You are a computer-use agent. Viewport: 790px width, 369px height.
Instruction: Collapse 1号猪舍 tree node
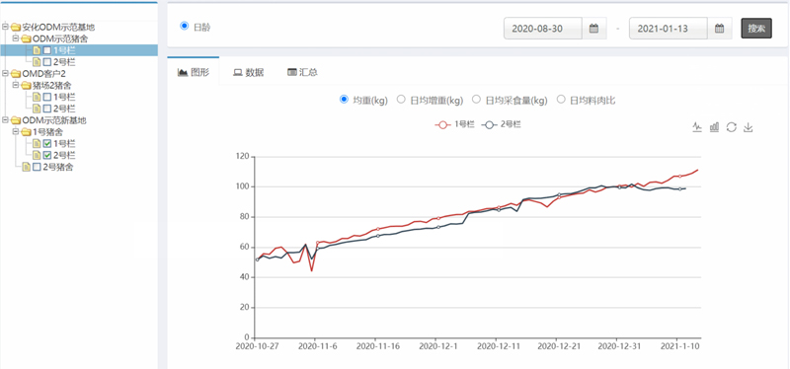(16, 131)
